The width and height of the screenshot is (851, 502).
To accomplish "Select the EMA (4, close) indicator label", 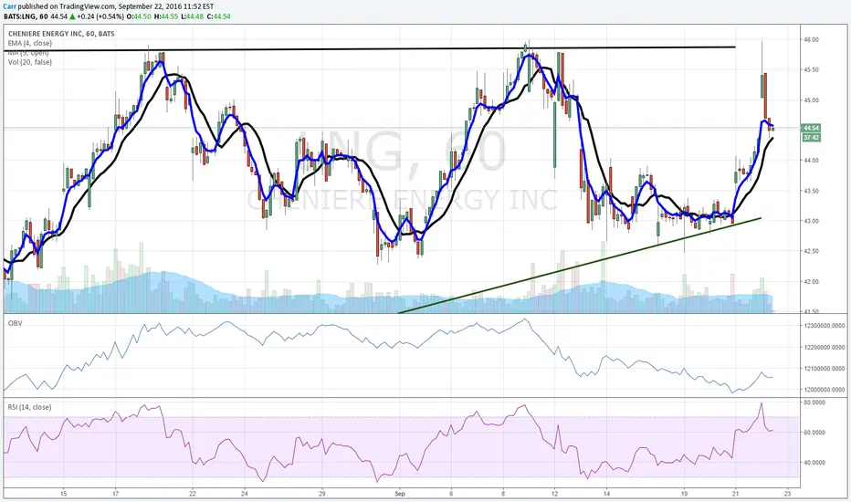I will pos(30,43).
